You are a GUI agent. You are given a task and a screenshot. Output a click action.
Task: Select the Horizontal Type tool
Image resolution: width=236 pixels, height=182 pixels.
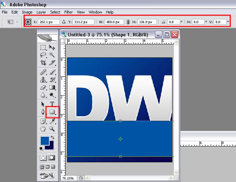[x=52, y=104]
